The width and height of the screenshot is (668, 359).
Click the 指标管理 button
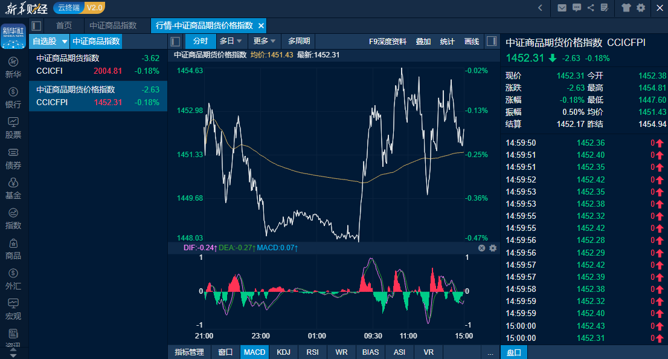tap(189, 352)
